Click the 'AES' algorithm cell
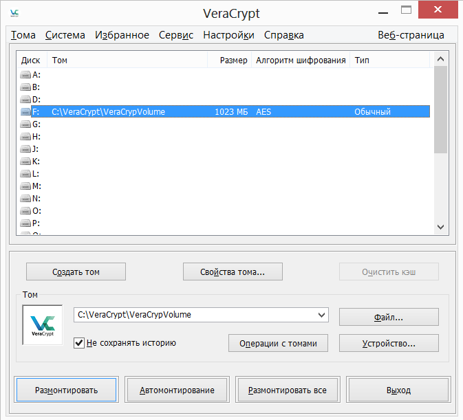 click(x=263, y=112)
